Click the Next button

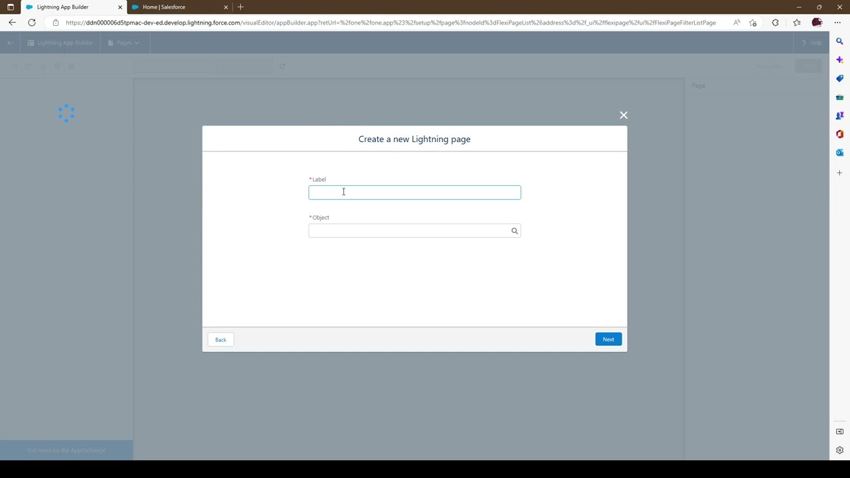(x=608, y=339)
